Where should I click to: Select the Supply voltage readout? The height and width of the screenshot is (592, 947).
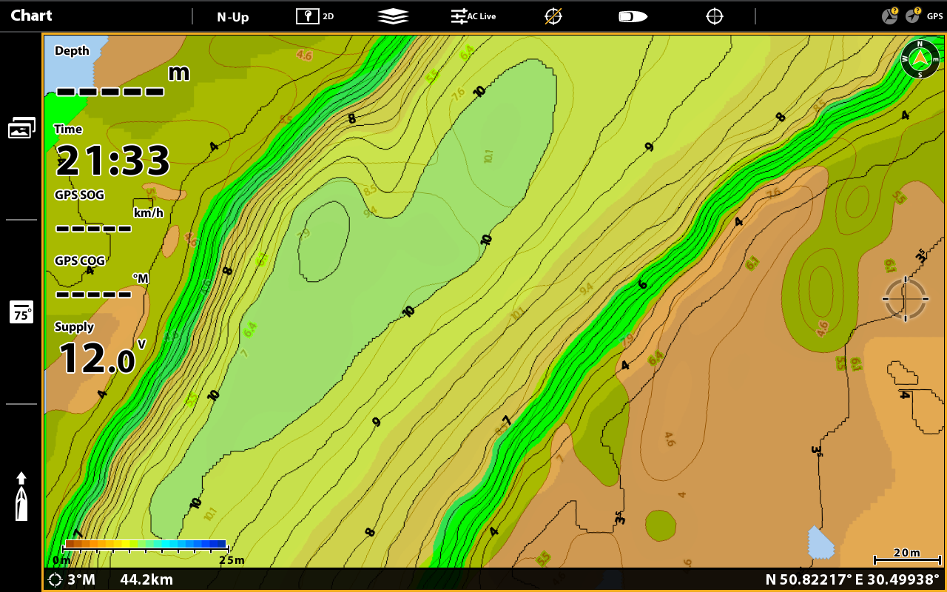tap(100, 350)
